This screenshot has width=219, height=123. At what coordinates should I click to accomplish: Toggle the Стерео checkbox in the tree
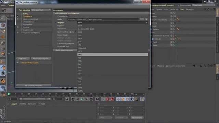(17, 27)
